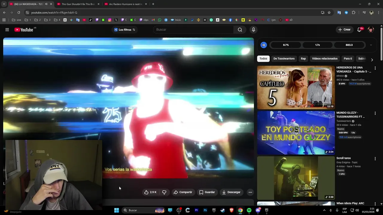The image size is (383, 215).
Task: Show hidden system tray icons
Action: 324,210
